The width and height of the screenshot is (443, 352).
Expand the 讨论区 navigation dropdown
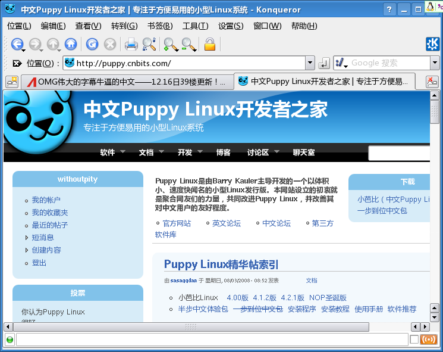tap(277, 152)
